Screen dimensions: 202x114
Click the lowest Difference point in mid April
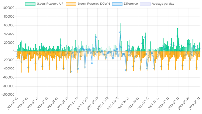(71, 72)
